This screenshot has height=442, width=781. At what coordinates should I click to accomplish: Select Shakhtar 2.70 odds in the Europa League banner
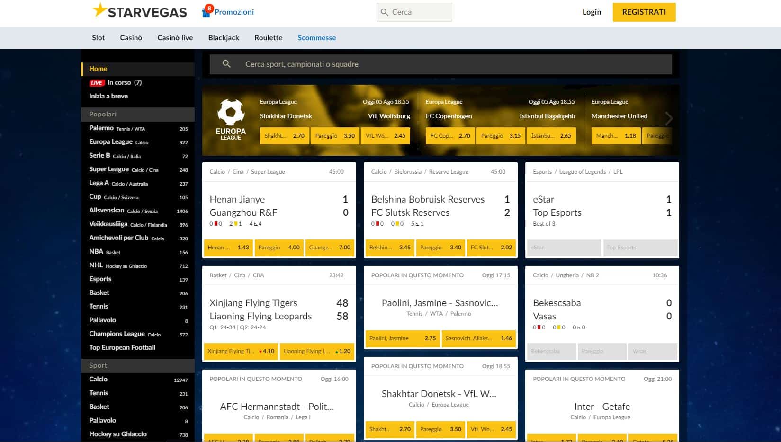285,136
